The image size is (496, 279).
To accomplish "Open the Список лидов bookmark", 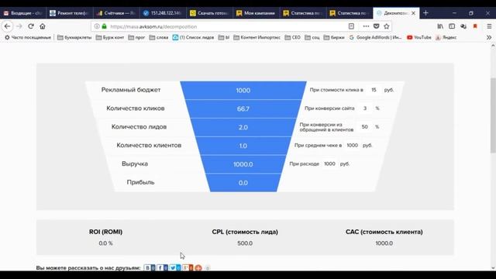I will [x=193, y=37].
